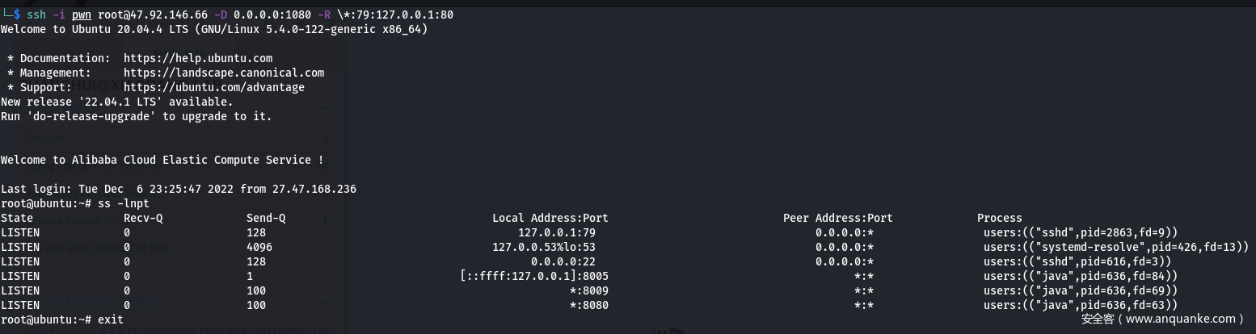Click the 'Peer Address:Port' column header
Viewport: 1256px width, 334px height.
(x=838, y=218)
